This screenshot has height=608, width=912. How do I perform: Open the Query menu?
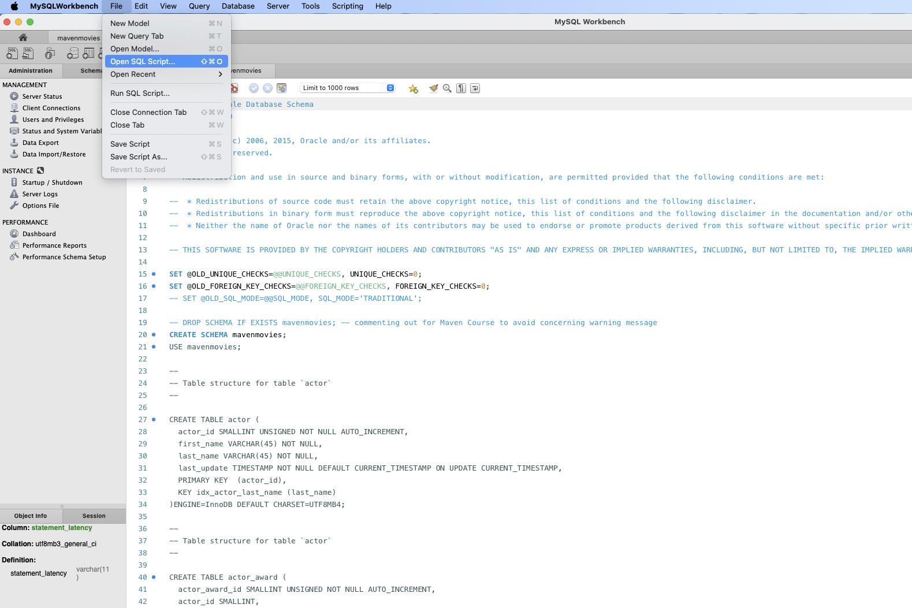[x=199, y=6]
